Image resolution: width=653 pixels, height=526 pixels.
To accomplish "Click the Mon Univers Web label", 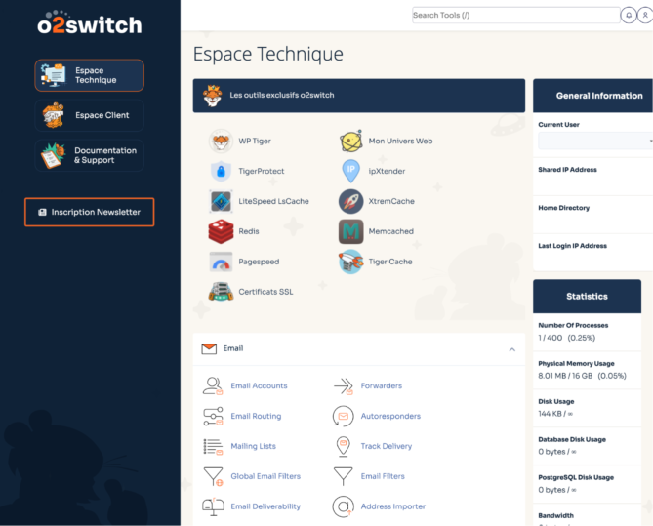I will (400, 142).
